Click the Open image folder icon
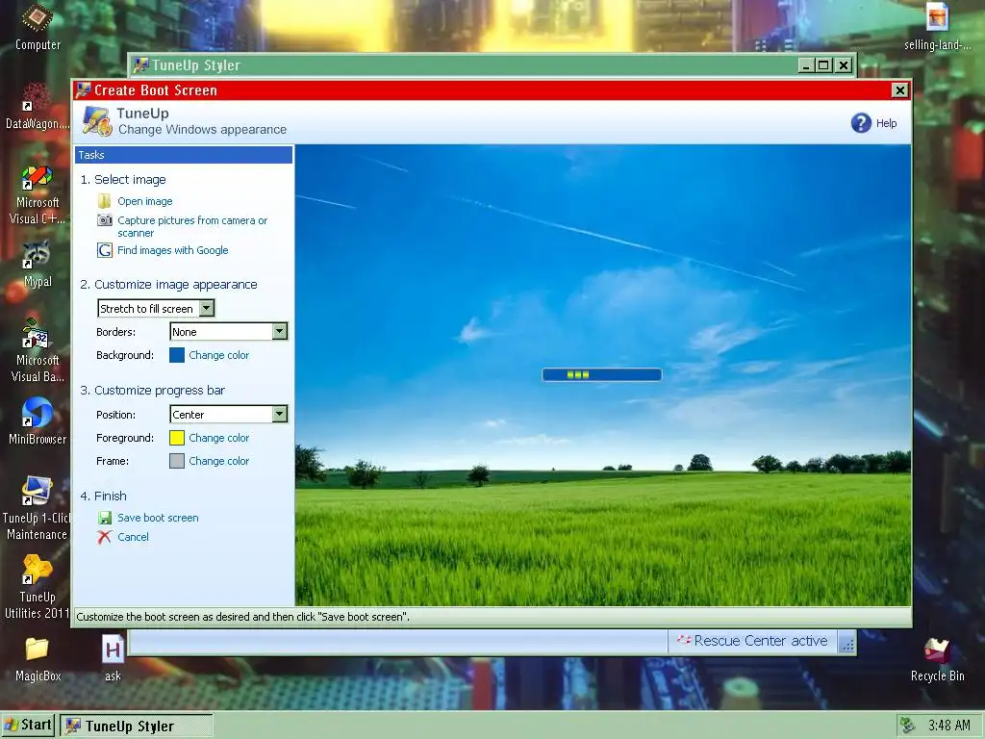This screenshot has height=739, width=985. pos(104,201)
